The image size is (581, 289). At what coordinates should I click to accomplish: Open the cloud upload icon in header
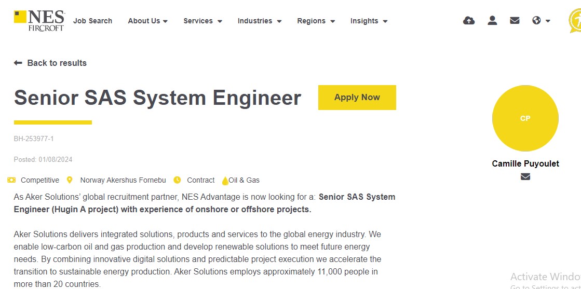tap(469, 20)
